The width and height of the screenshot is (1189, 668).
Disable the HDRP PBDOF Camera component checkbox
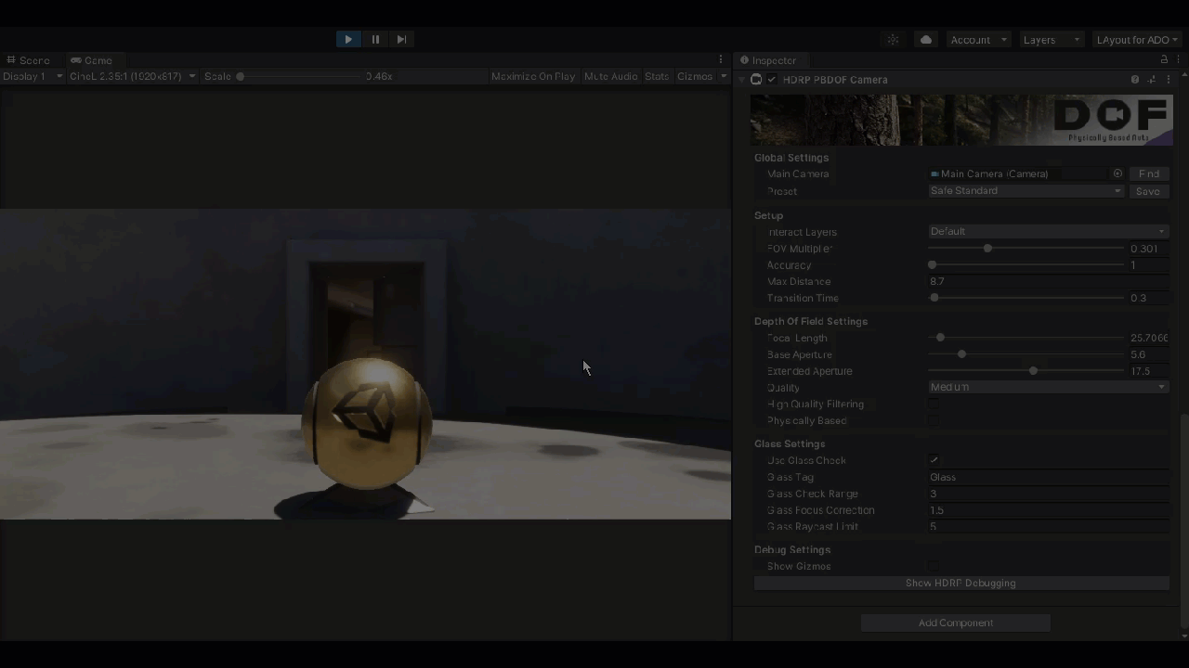pyautogui.click(x=771, y=80)
